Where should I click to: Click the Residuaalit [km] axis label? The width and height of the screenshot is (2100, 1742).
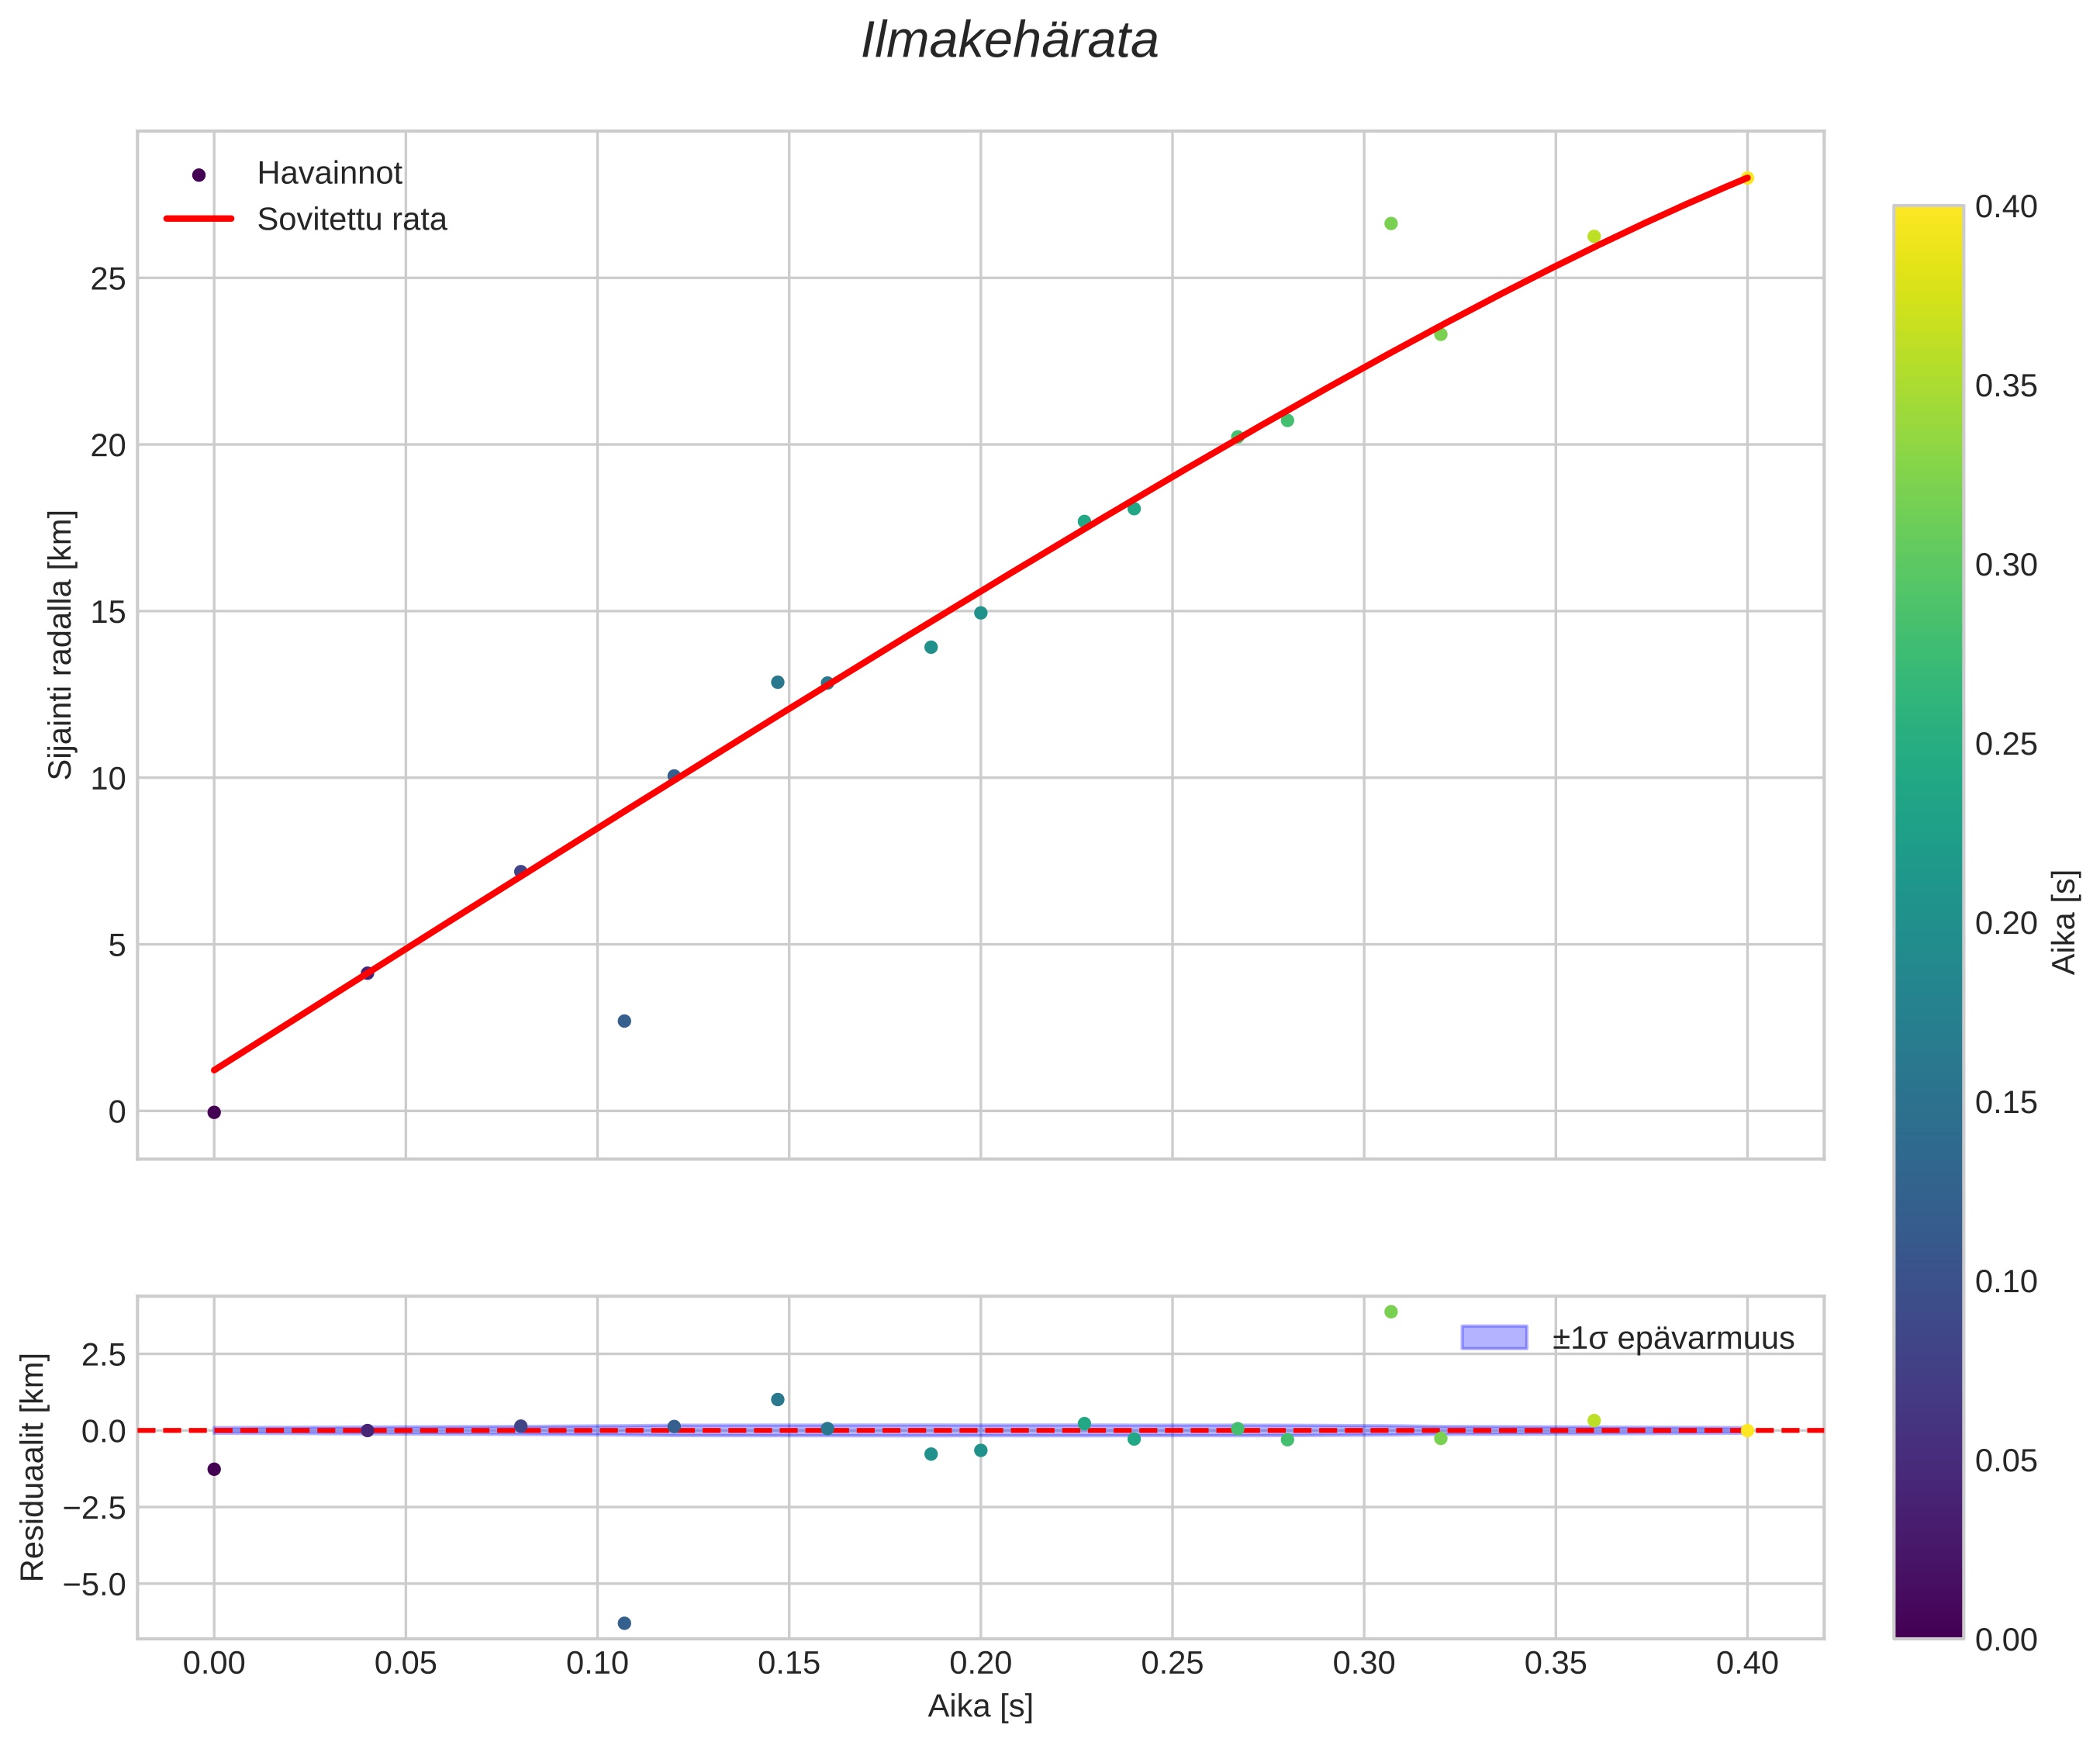(33, 1467)
